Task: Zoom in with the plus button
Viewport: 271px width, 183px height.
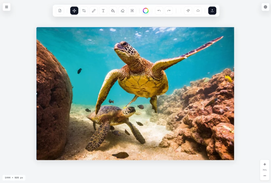Action: click(x=265, y=164)
